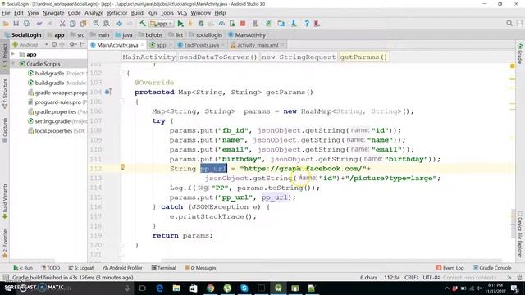Click the sociallogin breadcrumb folder
This screenshot has height=295, width=525.
(206, 34)
